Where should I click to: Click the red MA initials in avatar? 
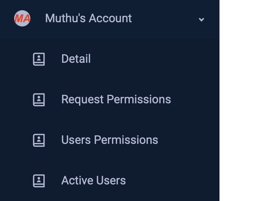pyautogui.click(x=22, y=18)
